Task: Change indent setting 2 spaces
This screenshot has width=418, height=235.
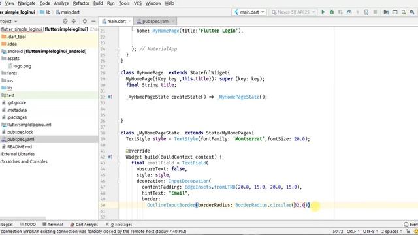Action: pyautogui.click(x=391, y=232)
